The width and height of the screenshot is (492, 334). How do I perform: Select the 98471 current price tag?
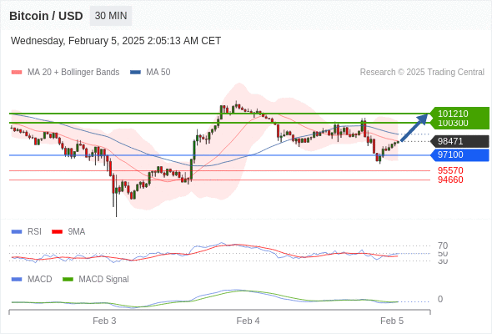point(459,141)
